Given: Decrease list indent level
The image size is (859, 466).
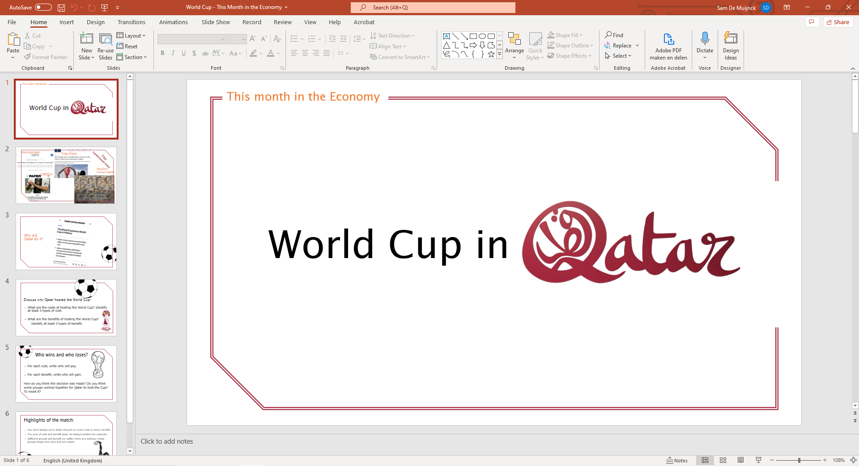Looking at the screenshot, I should (x=332, y=39).
